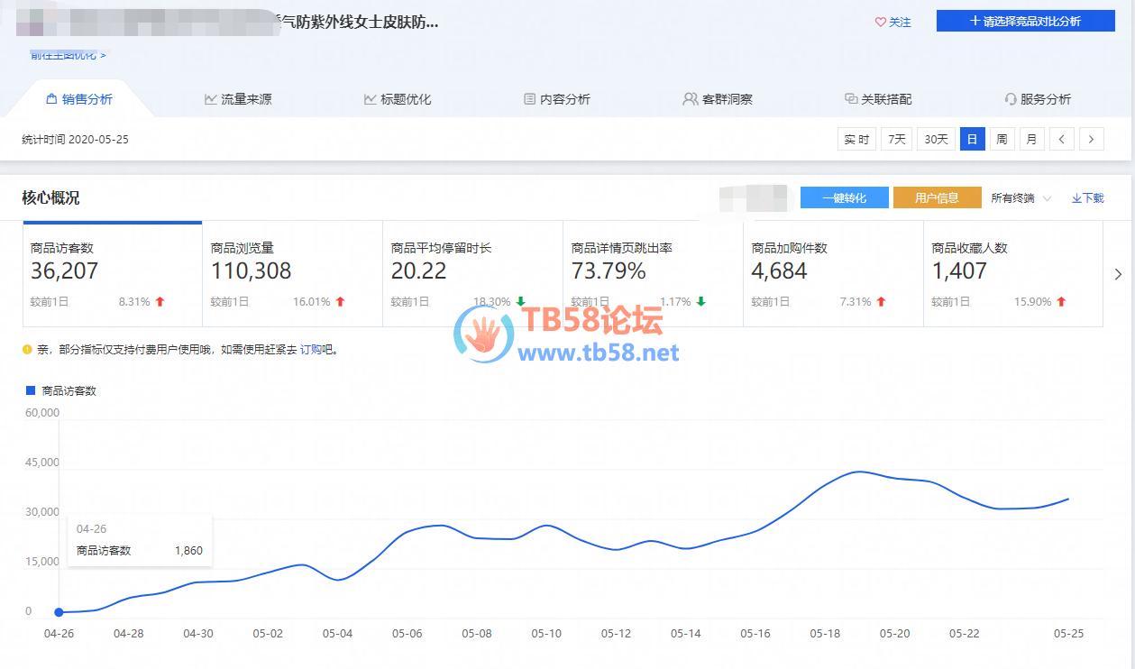The height and width of the screenshot is (669, 1135).
Task: Switch to the 标题优化 tab
Action: 398,99
